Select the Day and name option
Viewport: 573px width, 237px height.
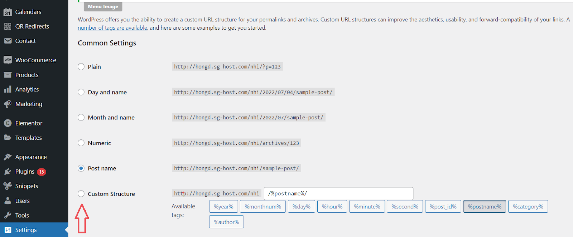point(81,92)
